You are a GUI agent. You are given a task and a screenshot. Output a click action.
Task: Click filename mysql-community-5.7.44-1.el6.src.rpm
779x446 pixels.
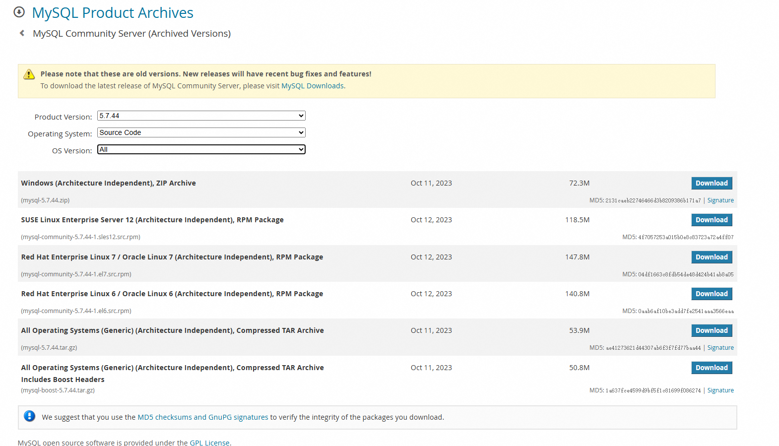[x=76, y=311]
